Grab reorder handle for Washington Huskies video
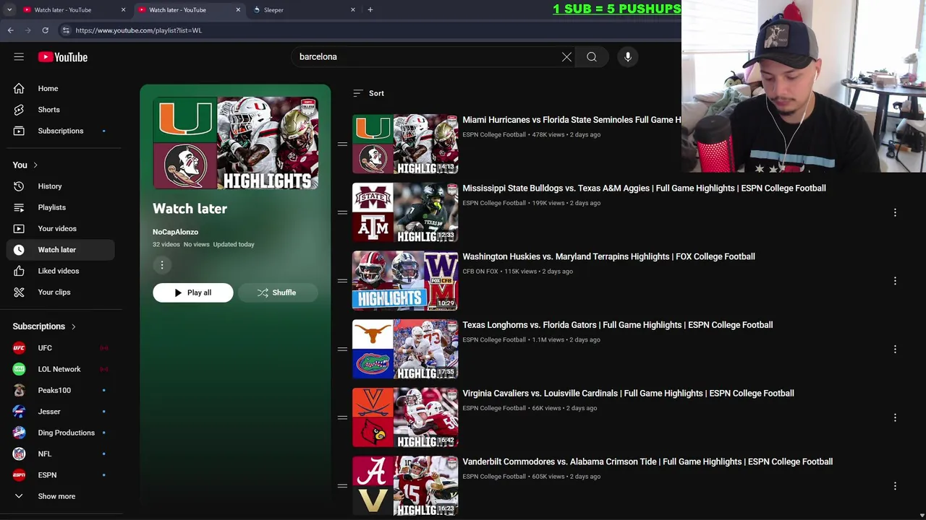The image size is (926, 520). coord(342,281)
